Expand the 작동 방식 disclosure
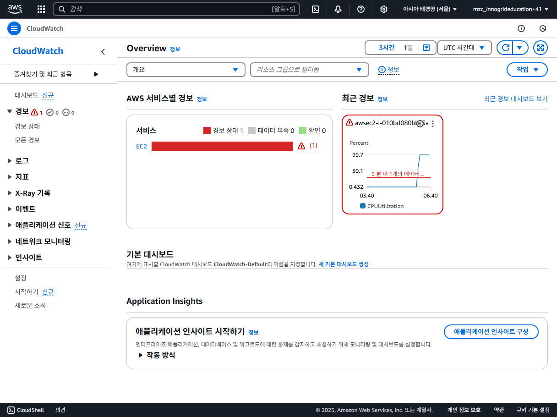Viewport: 557px width, 417px height. click(156, 355)
